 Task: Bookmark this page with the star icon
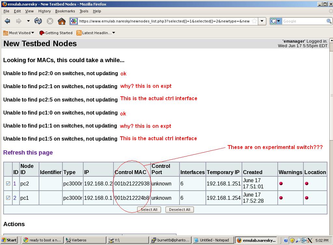[254, 21]
